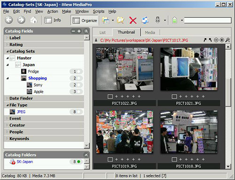
Task: Open the dropdown arrow beside green tag
Action: (182, 20)
